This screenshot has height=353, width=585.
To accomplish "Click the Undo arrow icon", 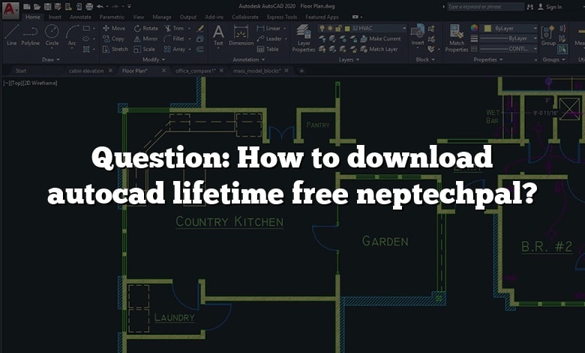I will click(x=100, y=6).
